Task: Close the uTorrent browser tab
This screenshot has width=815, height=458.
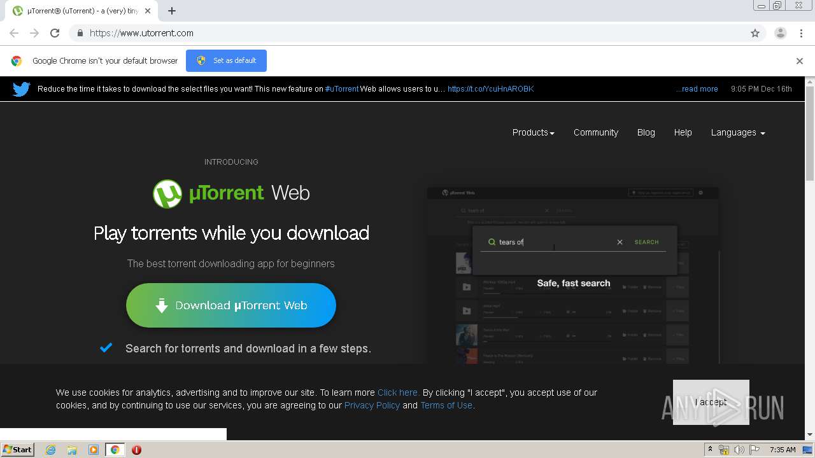Action: [148, 11]
